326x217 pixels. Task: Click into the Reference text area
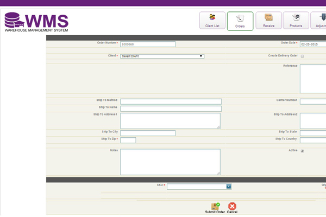click(313, 79)
